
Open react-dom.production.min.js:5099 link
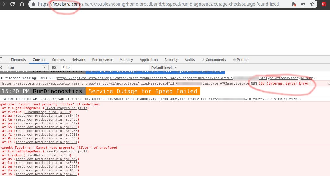(x=47, y=134)
